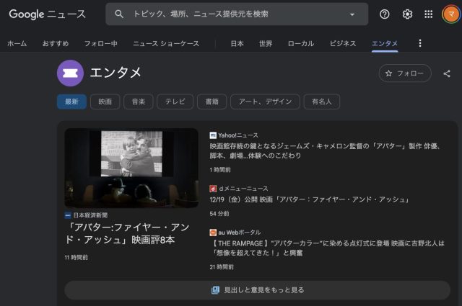The image size is (462, 306).
Task: Open the Google apps grid
Action: coord(429,14)
